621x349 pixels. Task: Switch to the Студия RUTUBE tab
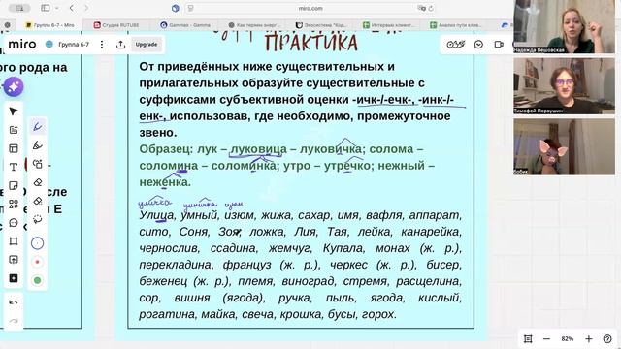116,25
